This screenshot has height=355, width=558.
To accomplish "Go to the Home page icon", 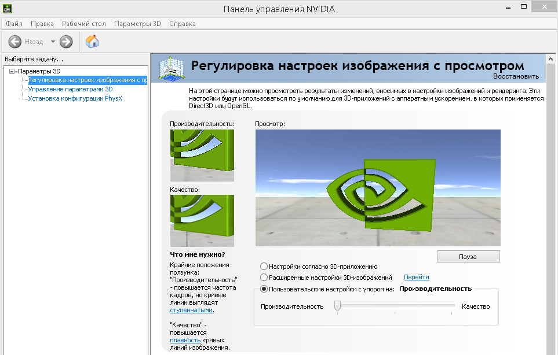I will pos(92,41).
